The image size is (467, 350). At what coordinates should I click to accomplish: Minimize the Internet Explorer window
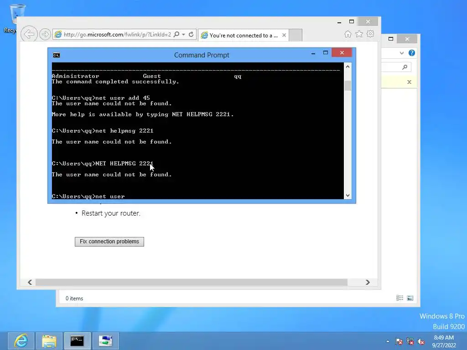pyautogui.click(x=339, y=22)
